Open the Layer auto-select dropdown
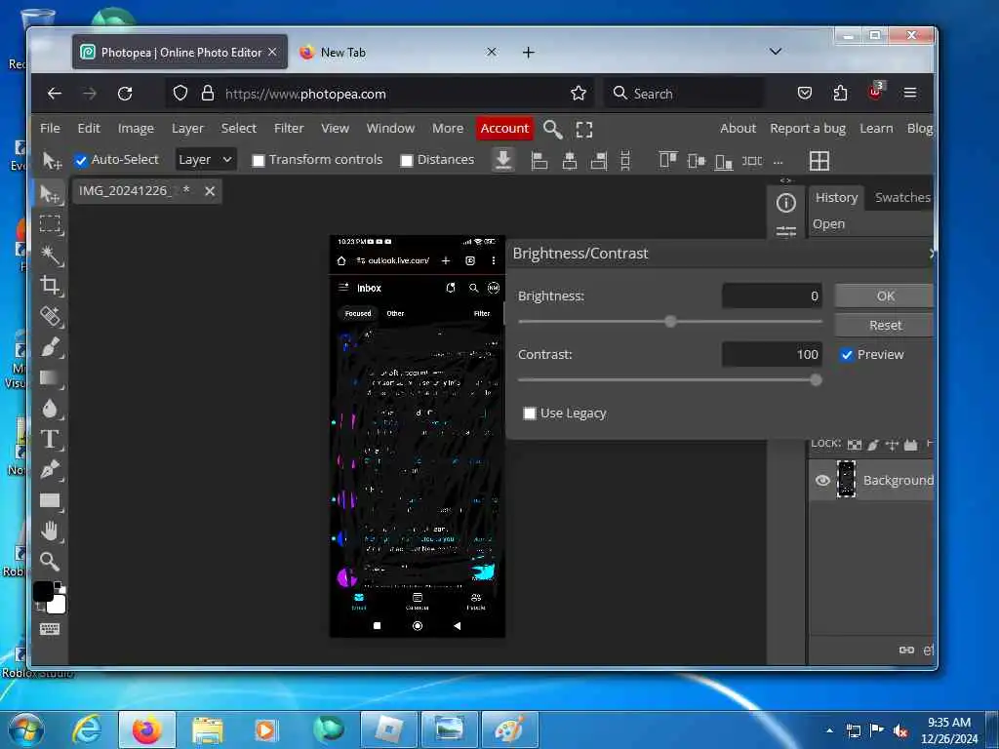This screenshot has height=749, width=999. pos(206,159)
